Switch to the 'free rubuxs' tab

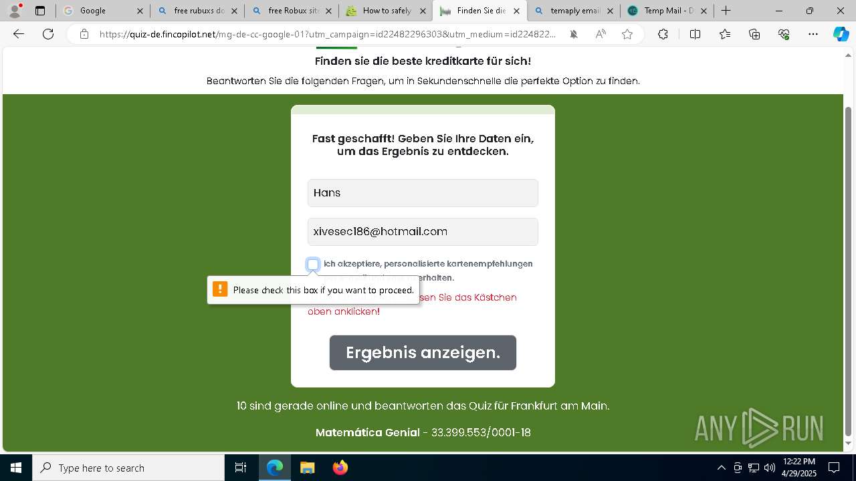(x=199, y=11)
